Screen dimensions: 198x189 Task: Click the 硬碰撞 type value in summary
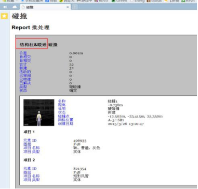coord(75,87)
